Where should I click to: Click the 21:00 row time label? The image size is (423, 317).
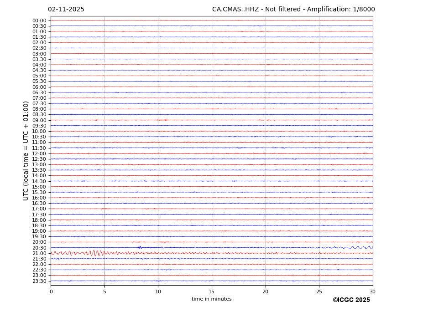pos(39,254)
